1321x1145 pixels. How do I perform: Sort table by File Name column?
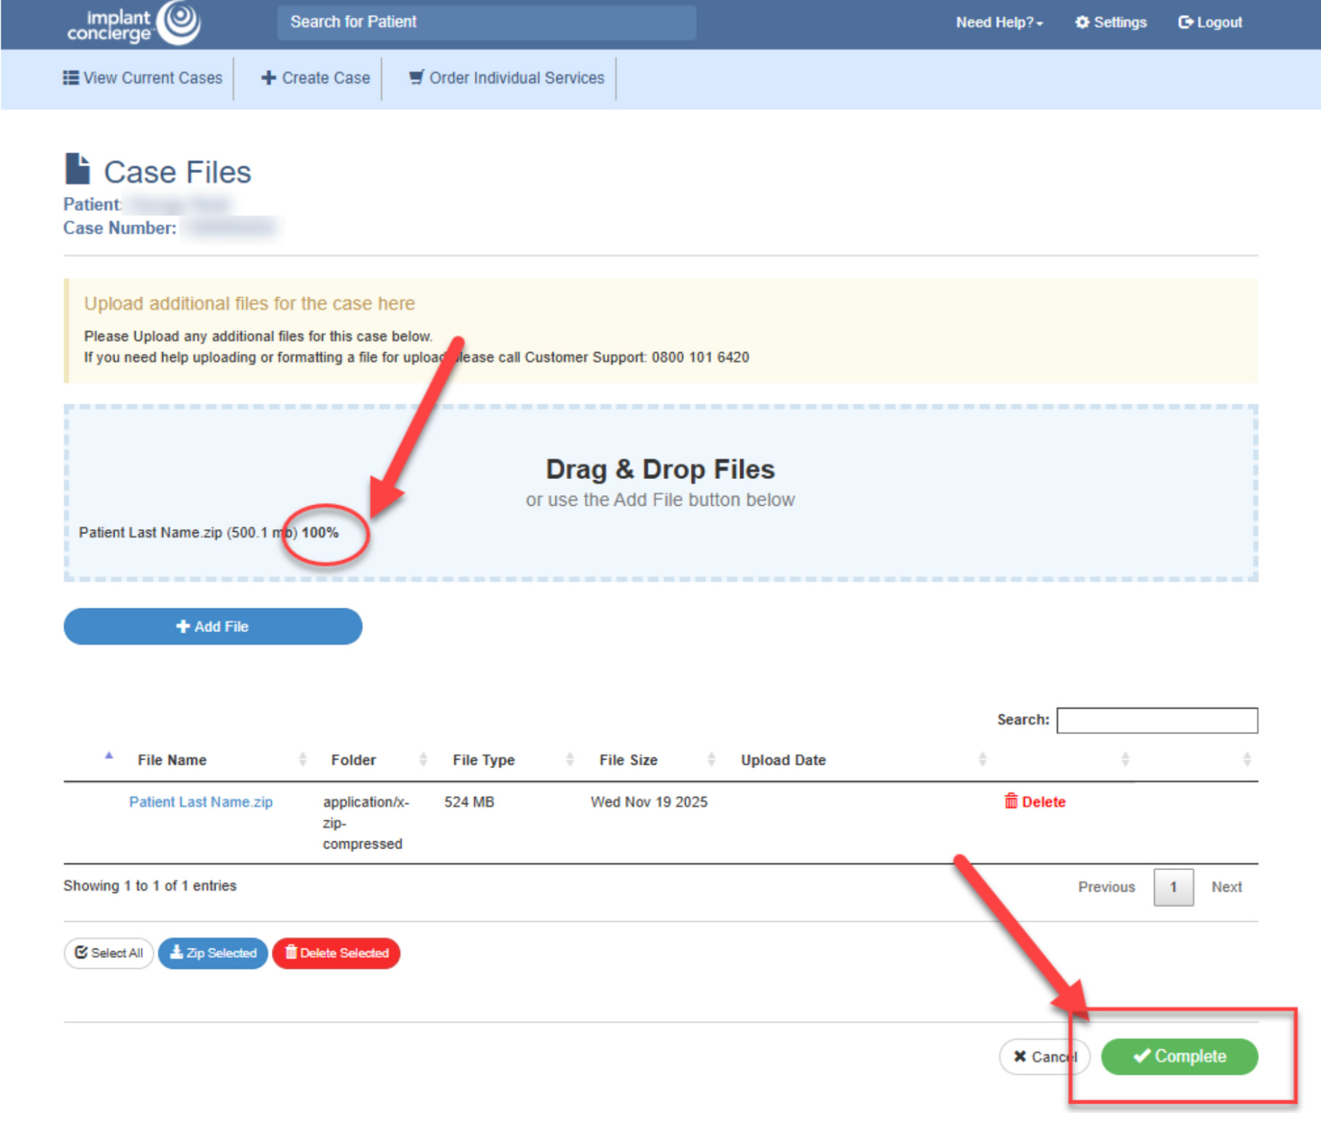pyautogui.click(x=172, y=759)
